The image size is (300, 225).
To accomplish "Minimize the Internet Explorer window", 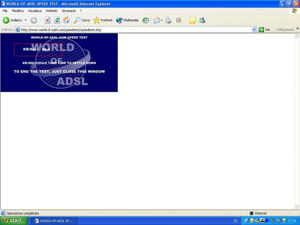I will tap(283, 4).
